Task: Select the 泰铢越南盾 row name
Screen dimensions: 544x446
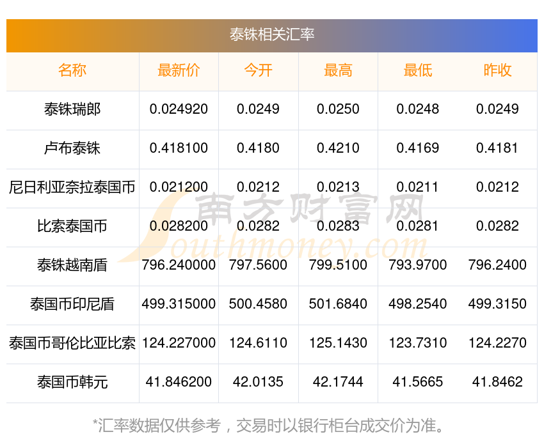Action: point(72,265)
